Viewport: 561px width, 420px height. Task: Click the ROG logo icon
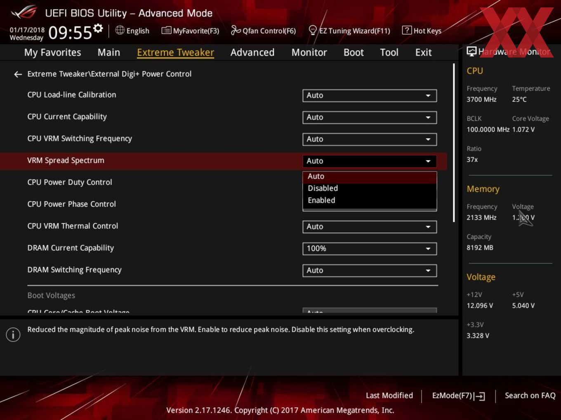click(24, 12)
